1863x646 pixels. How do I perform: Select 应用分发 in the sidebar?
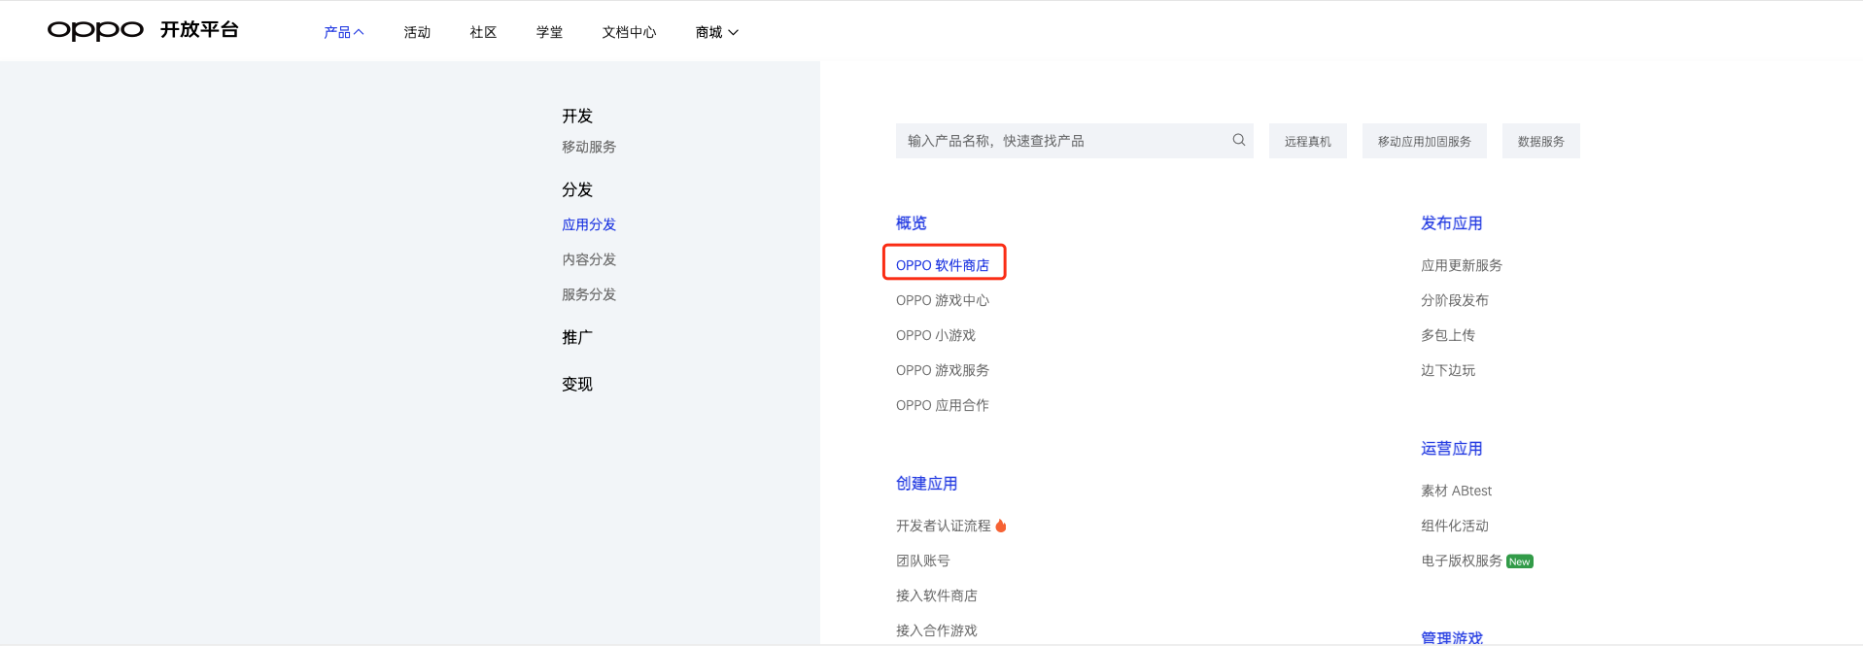click(589, 224)
